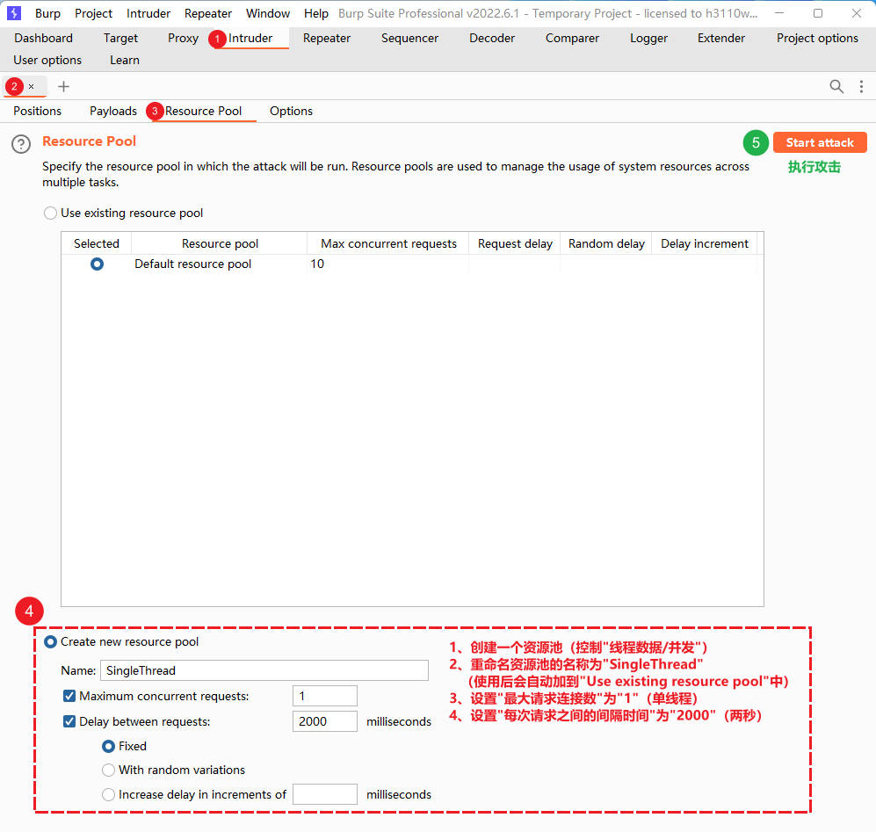
Task: Choose With random variations option
Action: (108, 770)
